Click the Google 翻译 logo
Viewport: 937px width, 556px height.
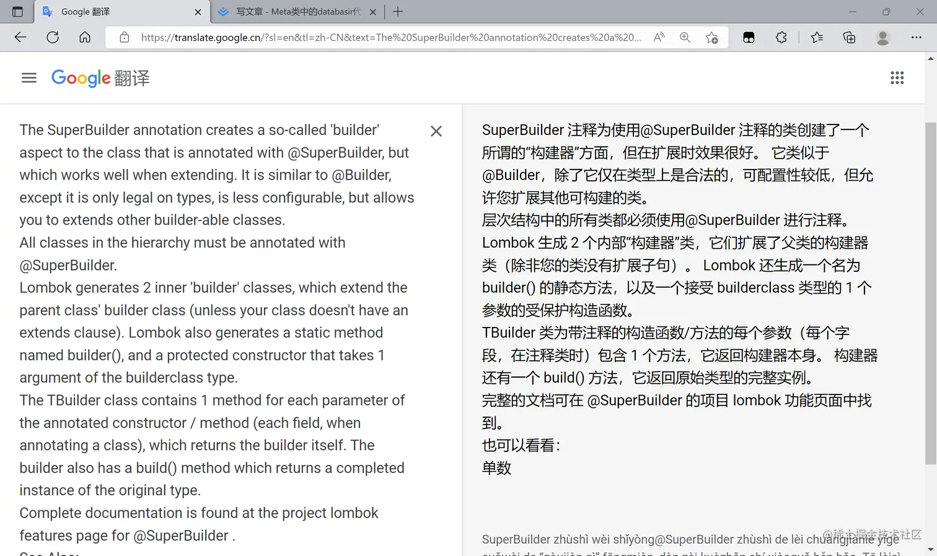[100, 78]
